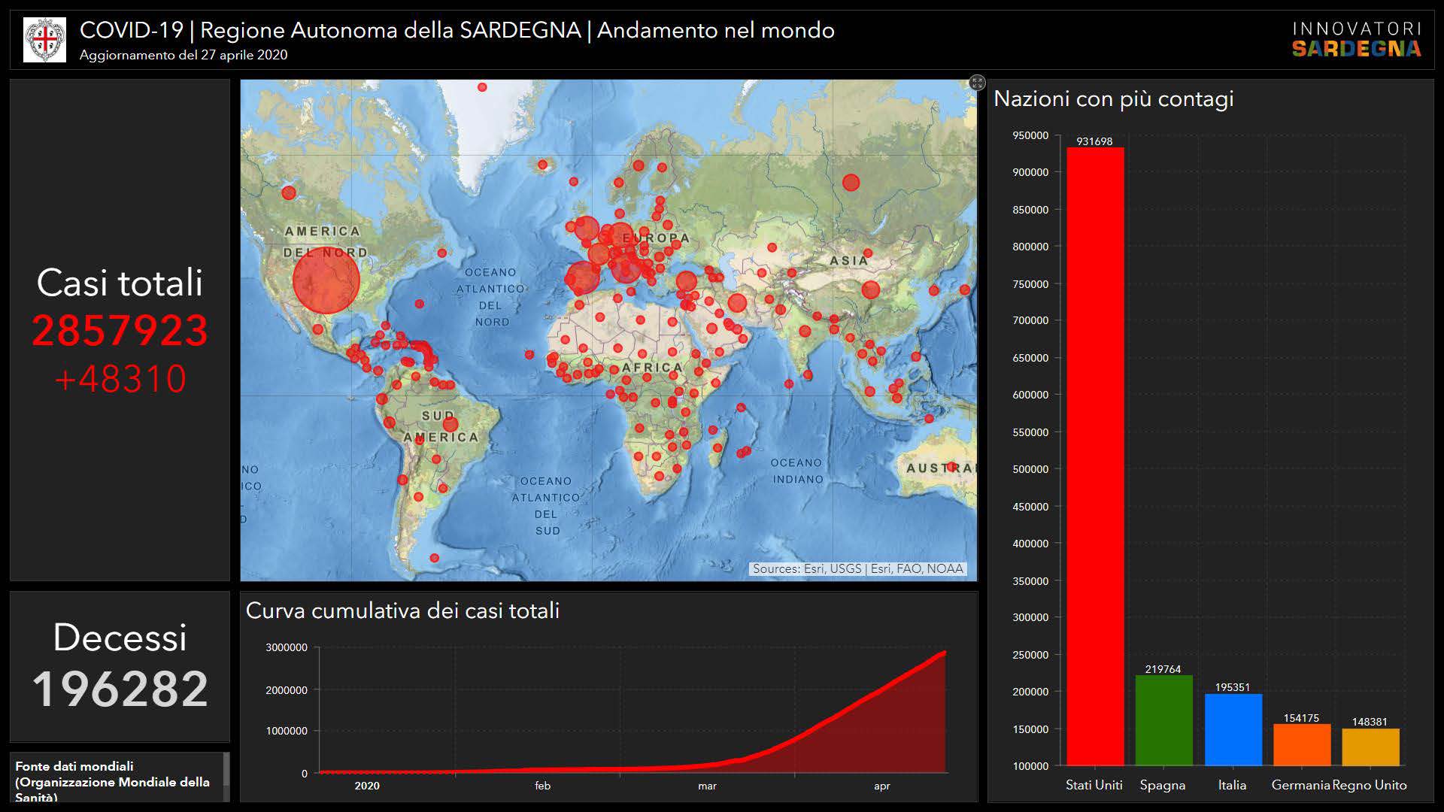Click the Nazioni con più contagi title
Image resolution: width=1444 pixels, height=812 pixels.
(1113, 99)
